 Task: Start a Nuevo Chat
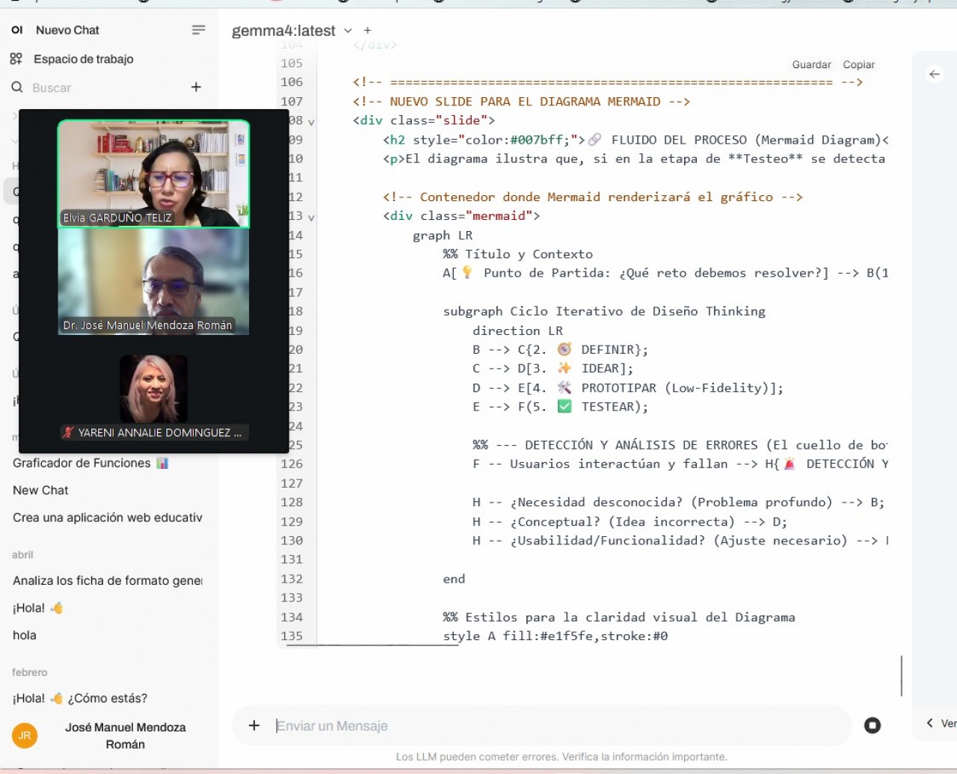click(x=67, y=30)
